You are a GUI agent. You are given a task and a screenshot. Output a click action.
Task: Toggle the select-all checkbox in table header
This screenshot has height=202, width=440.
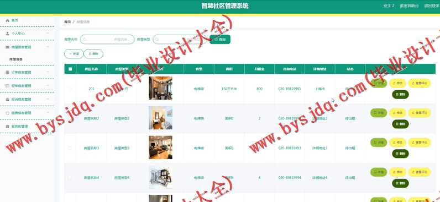(70, 69)
